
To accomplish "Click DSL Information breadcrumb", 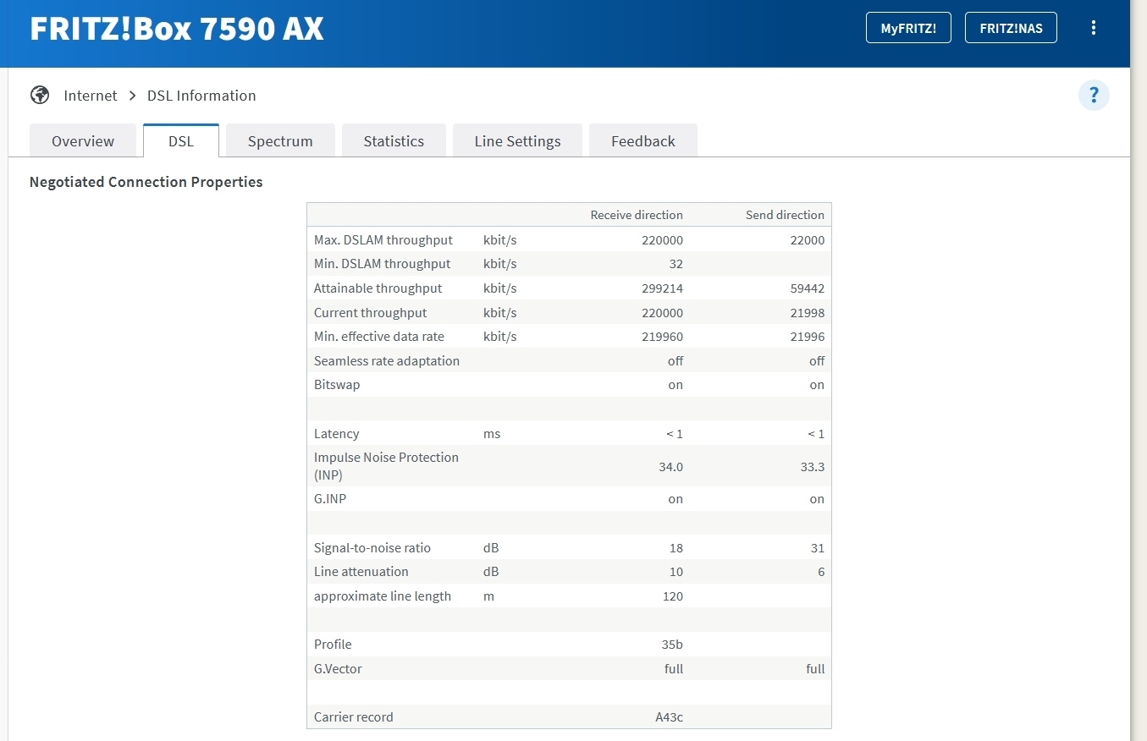I will click(x=201, y=96).
